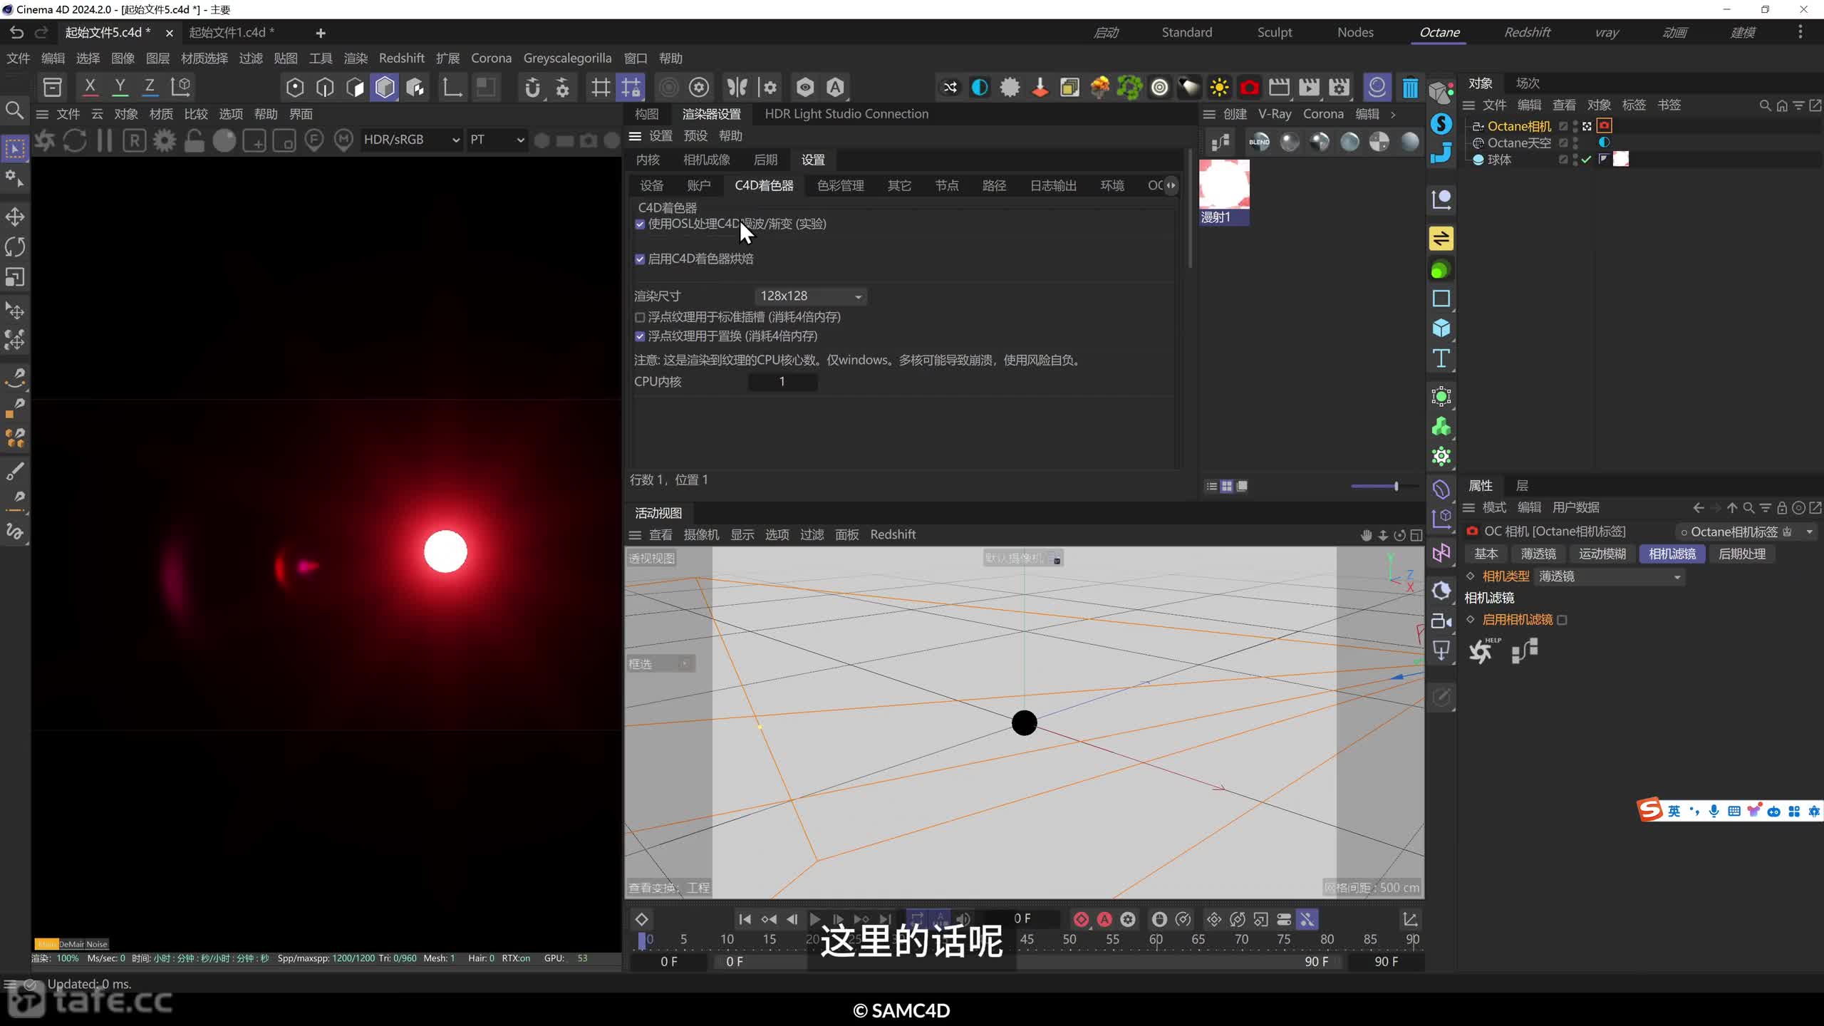Switch to HDR Light Studio Connection tab
Viewport: 1824px width, 1026px height.
coord(846,114)
